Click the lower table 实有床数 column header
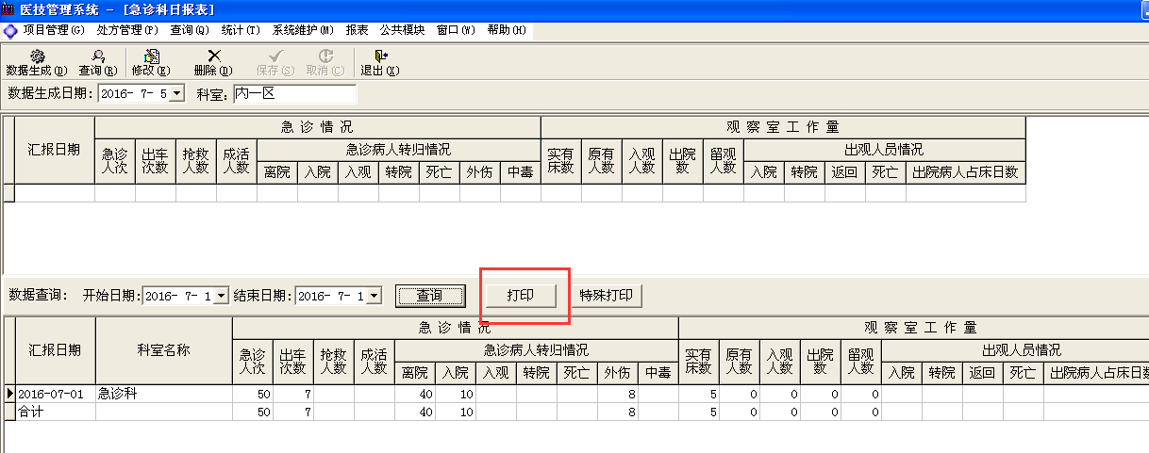Screen dimensions: 1149x453 click(x=698, y=362)
